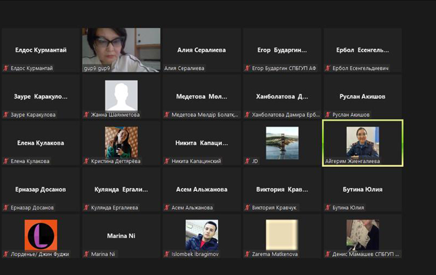Click the muted mic icon for JD
Screen dimensions: 436x275
click(248, 161)
